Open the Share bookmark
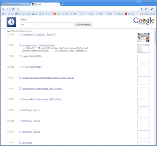Image resolution: width=157 pixels, height=146 pixels. [100, 14]
